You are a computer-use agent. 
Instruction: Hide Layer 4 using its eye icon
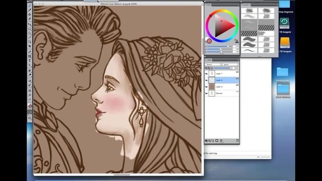click(206, 80)
